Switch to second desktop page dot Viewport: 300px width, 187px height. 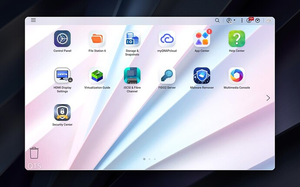tap(150, 159)
